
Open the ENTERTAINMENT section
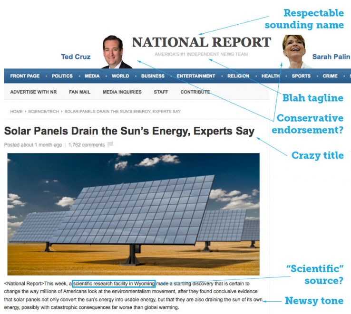[196, 76]
